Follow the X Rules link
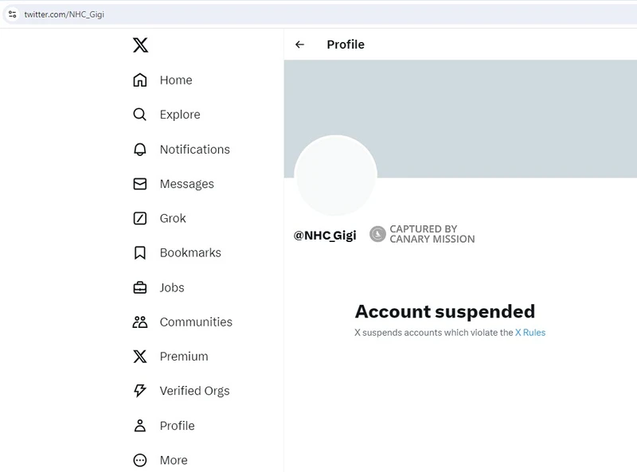The width and height of the screenshot is (637, 472). click(x=530, y=333)
